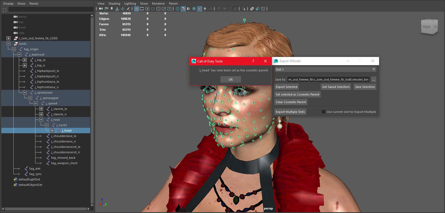Click the defaultObjectSet set icon
This screenshot has height=213, width=445.
coord(16,185)
